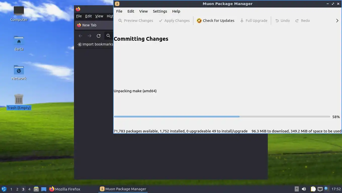This screenshot has width=342, height=193.
Task: Click the search icon in Firefox address bar
Action: [108, 36]
